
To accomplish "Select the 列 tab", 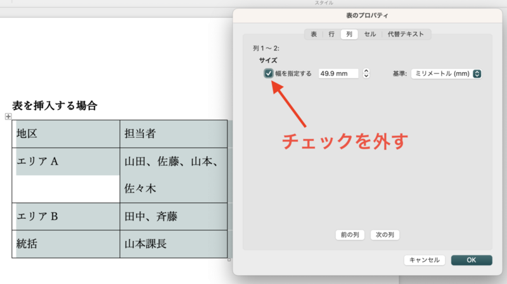I will [x=349, y=34].
